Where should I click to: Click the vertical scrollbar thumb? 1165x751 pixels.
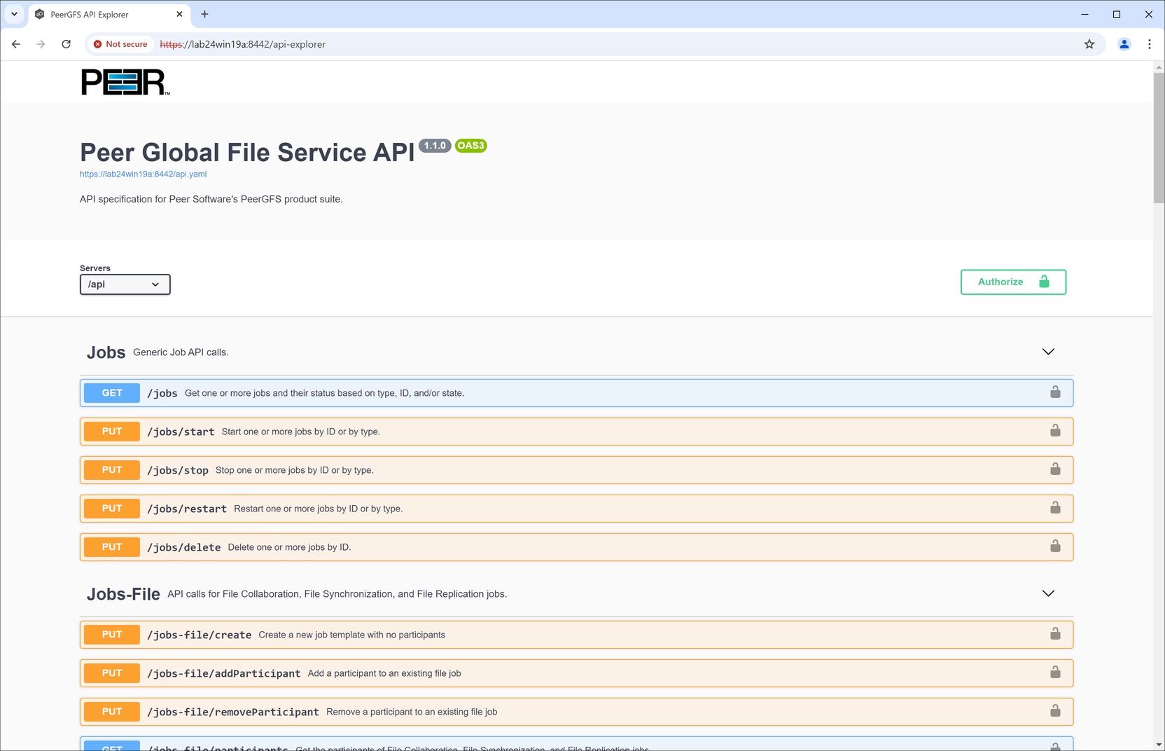point(1159,137)
